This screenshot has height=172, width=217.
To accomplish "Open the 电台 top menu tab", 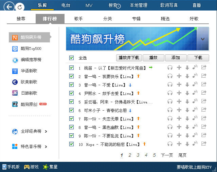I will click(x=66, y=5).
